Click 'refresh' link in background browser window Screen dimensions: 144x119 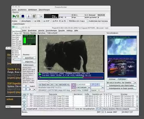point(10,99)
